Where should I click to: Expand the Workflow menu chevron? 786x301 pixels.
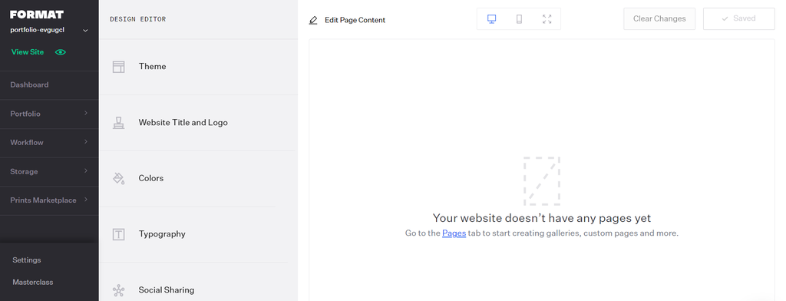pyautogui.click(x=86, y=142)
